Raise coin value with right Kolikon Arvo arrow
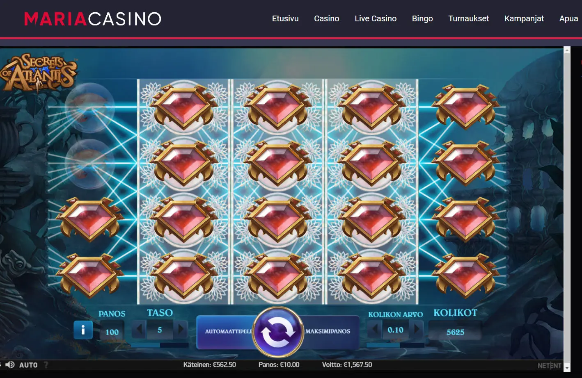Viewport: 582px width, 378px height. 417,330
